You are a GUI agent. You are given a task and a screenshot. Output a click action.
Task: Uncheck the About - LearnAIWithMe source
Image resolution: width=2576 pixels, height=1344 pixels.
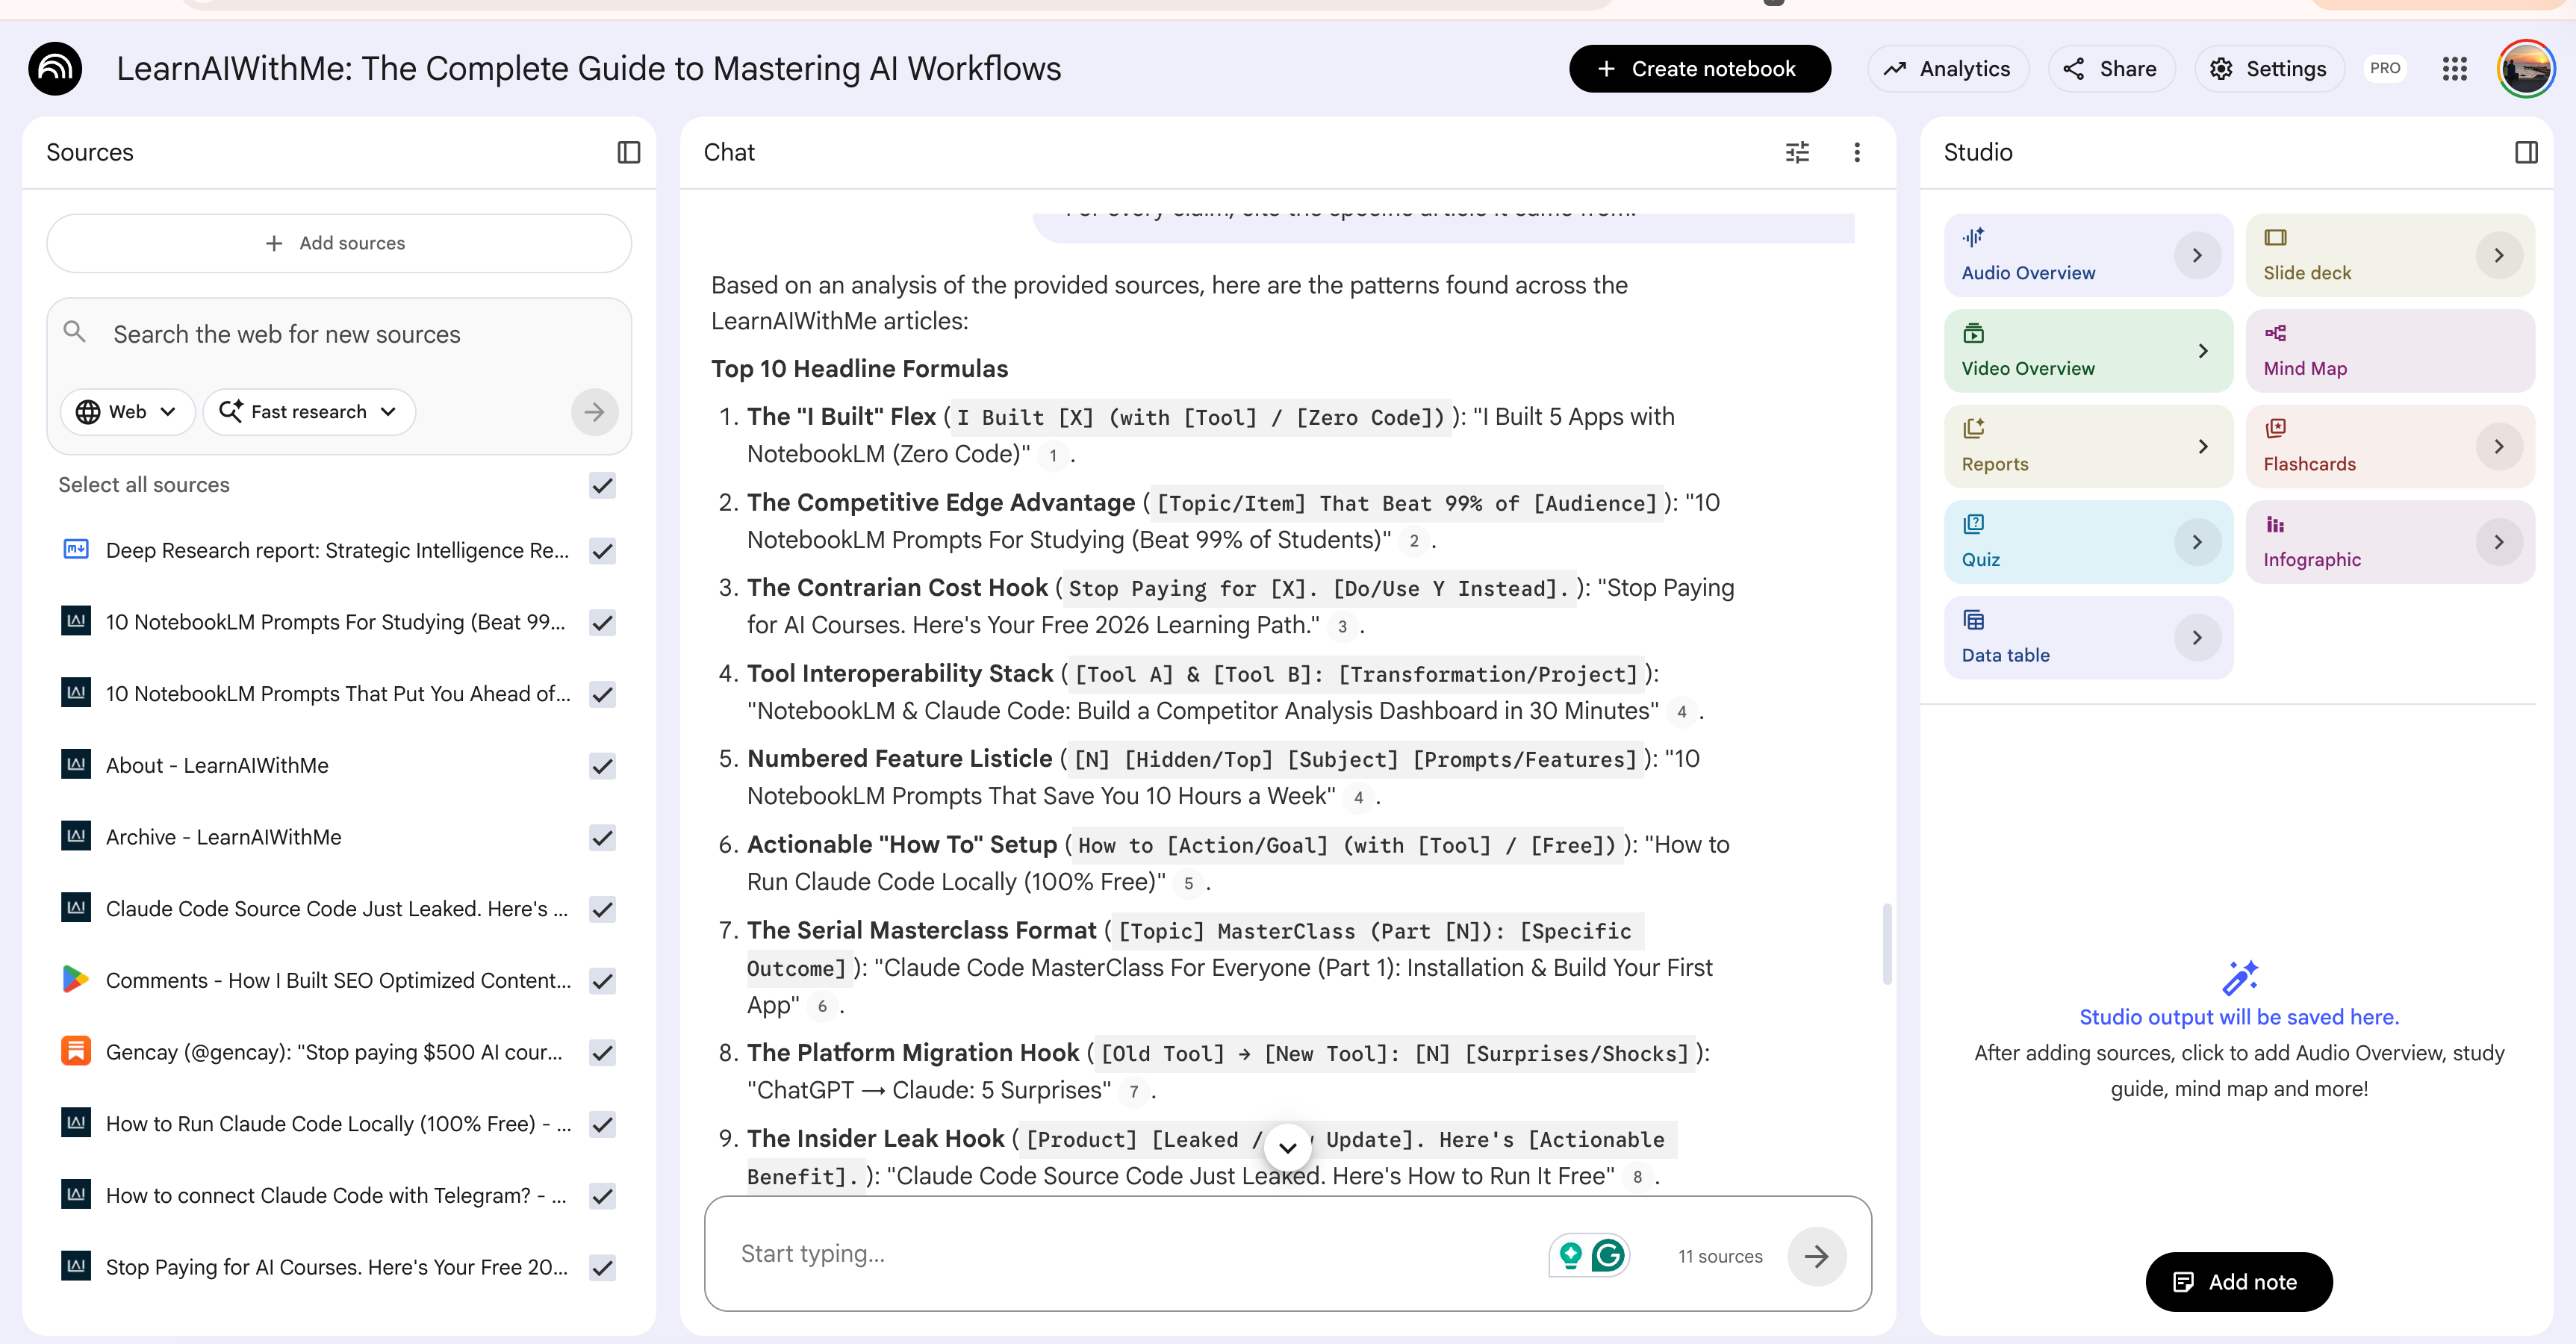pyautogui.click(x=602, y=766)
